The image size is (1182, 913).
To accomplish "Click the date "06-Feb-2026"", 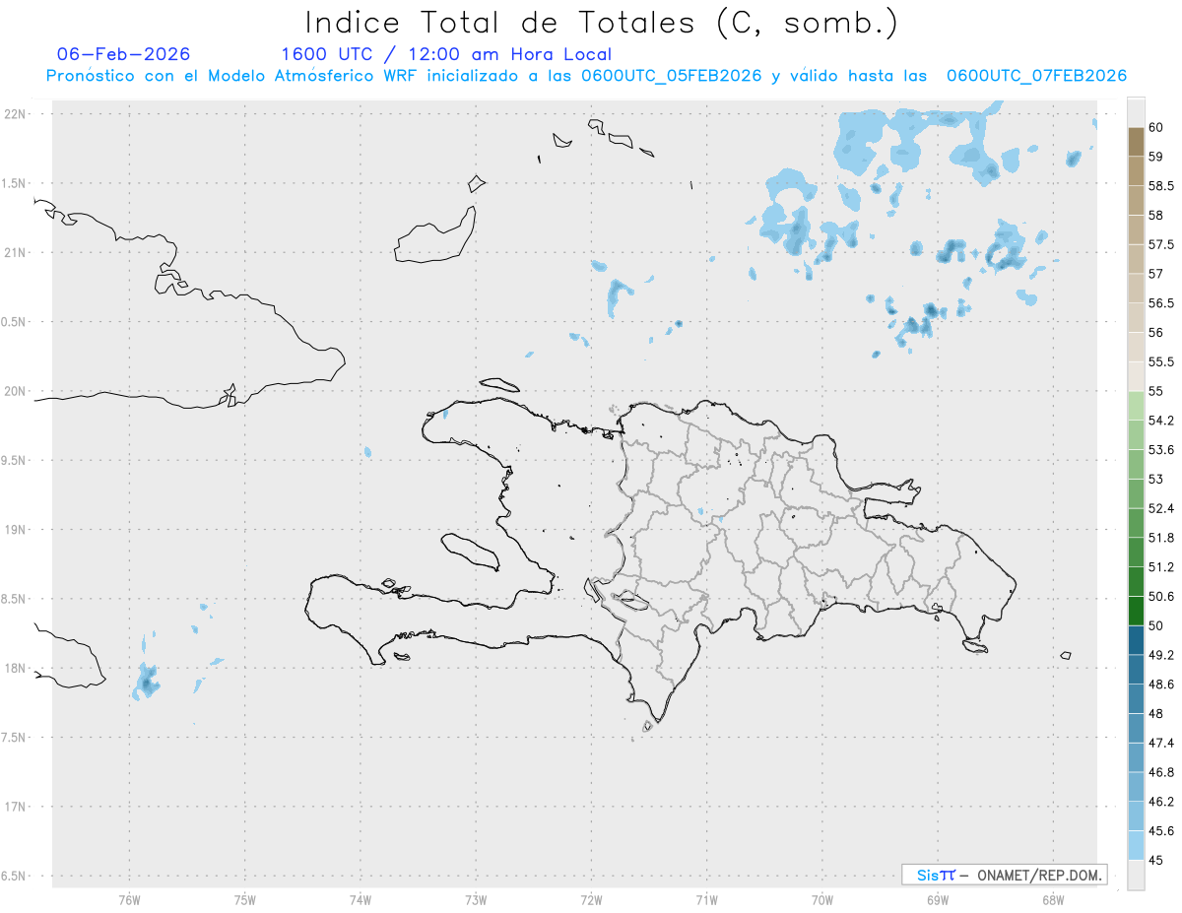I will pos(124,54).
